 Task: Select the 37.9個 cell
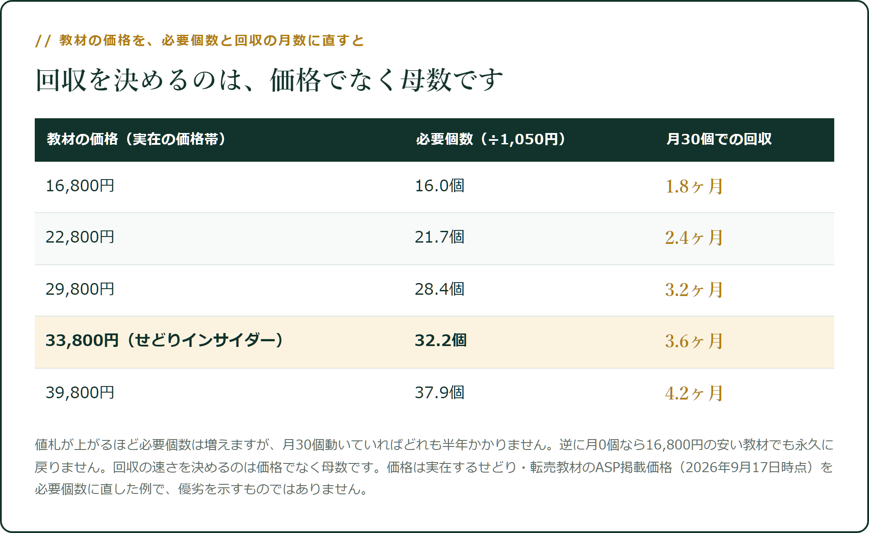[439, 393]
